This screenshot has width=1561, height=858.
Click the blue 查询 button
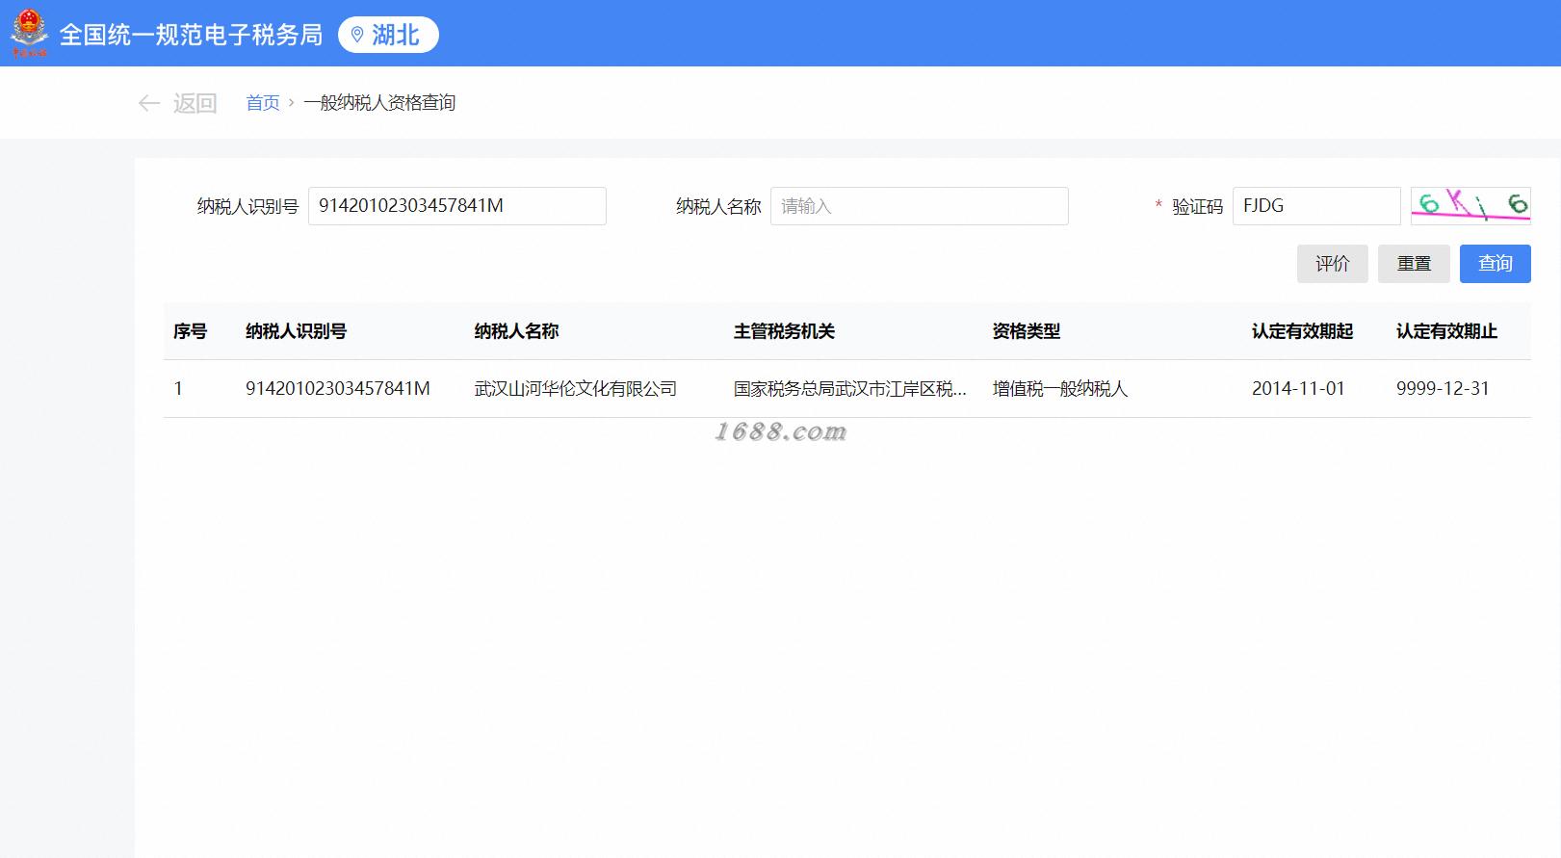[x=1496, y=264]
